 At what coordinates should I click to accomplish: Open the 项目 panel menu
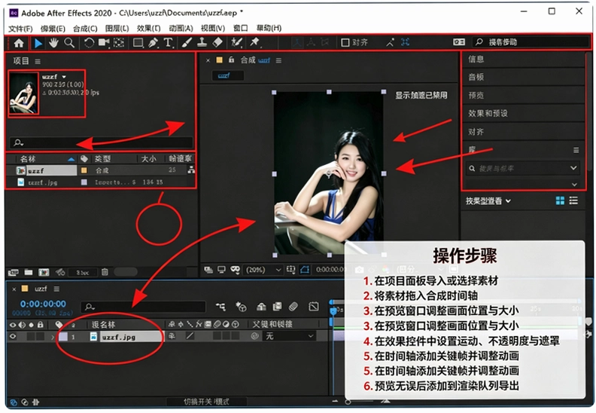(38, 61)
